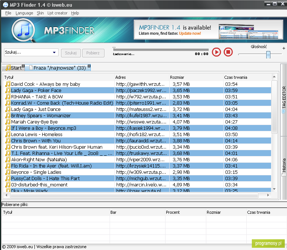Click the red Stop button
Viewport: 287px width, 250px height.
click(x=228, y=52)
